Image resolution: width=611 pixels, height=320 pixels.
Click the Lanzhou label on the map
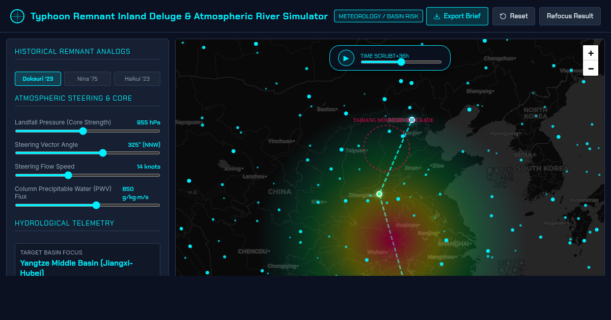pos(254,176)
